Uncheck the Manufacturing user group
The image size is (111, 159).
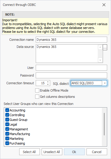point(7,134)
